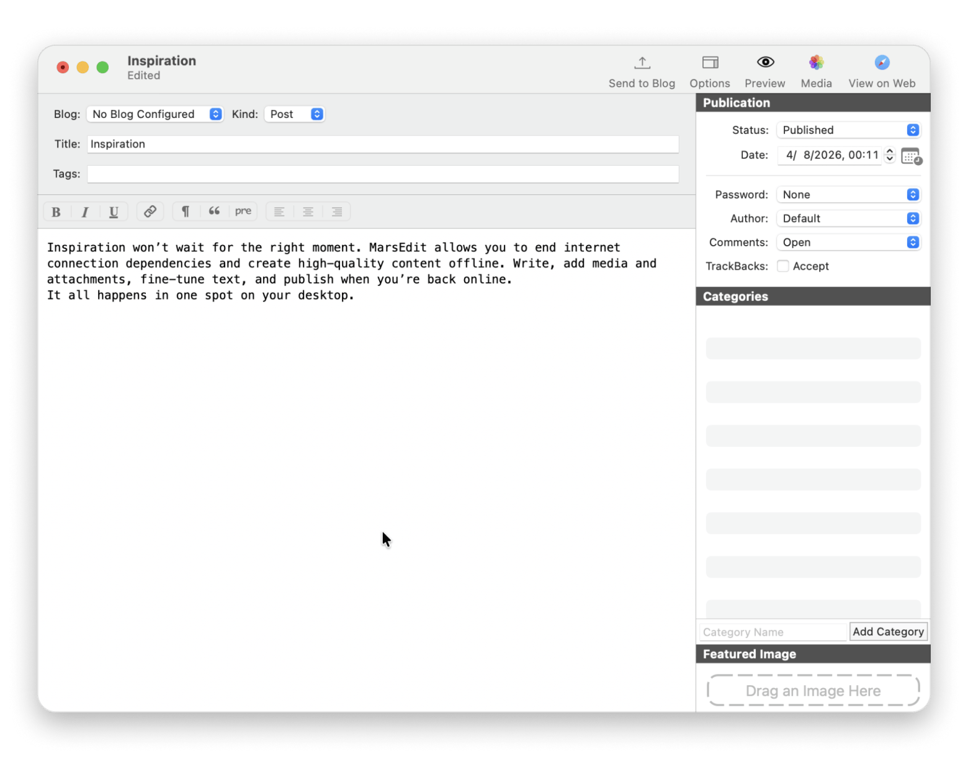Enable the TrackBacks Accept checkbox
Viewport: 968px width, 762px height.
click(783, 266)
